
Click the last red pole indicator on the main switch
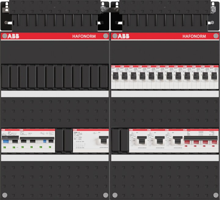click(x=213, y=146)
